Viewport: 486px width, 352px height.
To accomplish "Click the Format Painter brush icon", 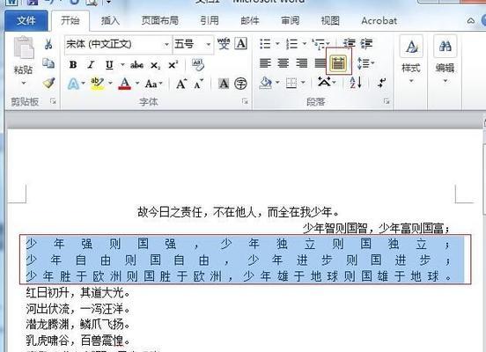I will click(48, 83).
